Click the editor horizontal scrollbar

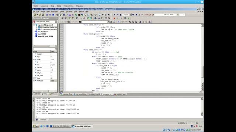click(x=131, y=92)
